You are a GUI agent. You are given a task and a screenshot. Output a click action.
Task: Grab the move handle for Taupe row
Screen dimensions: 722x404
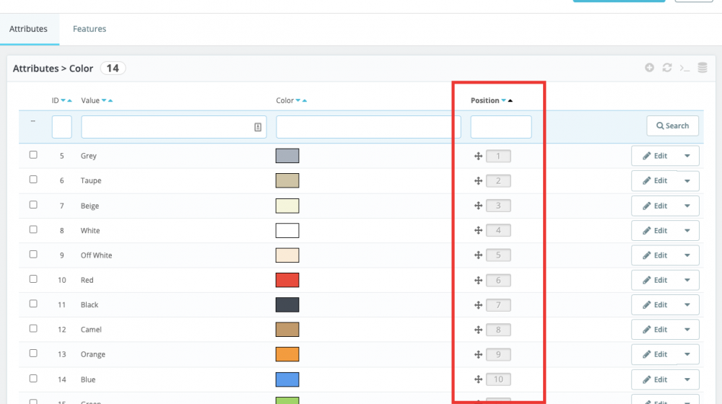point(478,181)
